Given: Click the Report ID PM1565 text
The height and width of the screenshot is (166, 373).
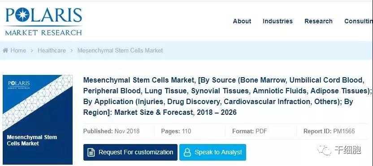Looking at the screenshot, I should (x=329, y=131).
